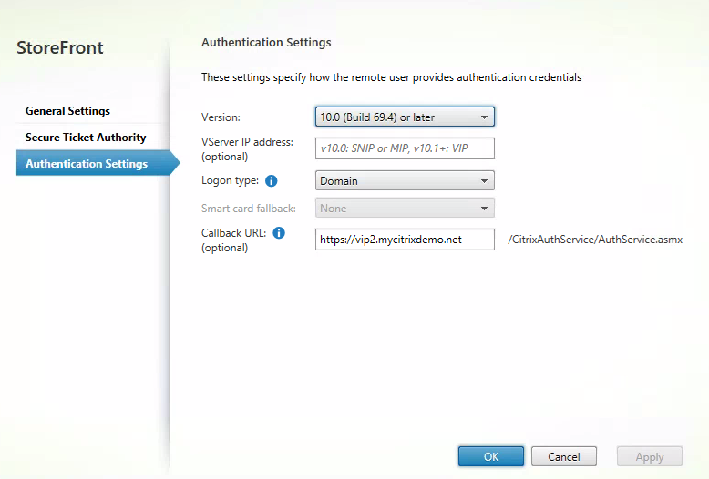This screenshot has height=479, width=709.
Task: Select the Authentication Settings tab
Action: (87, 164)
